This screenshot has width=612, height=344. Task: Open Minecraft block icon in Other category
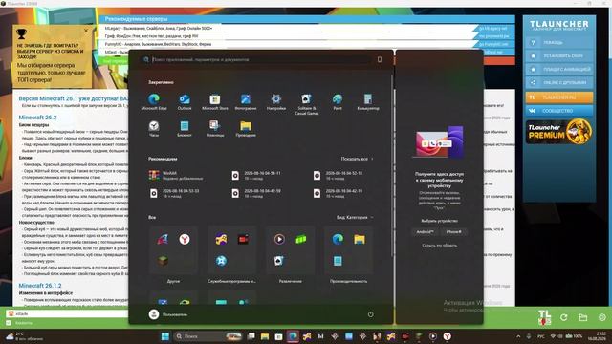tap(163, 261)
